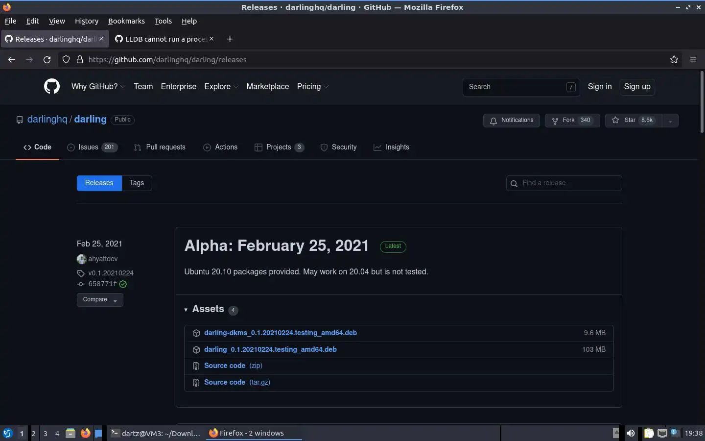Click the clipboard notes tray icon
The height and width of the screenshot is (441, 705).
tap(649, 433)
